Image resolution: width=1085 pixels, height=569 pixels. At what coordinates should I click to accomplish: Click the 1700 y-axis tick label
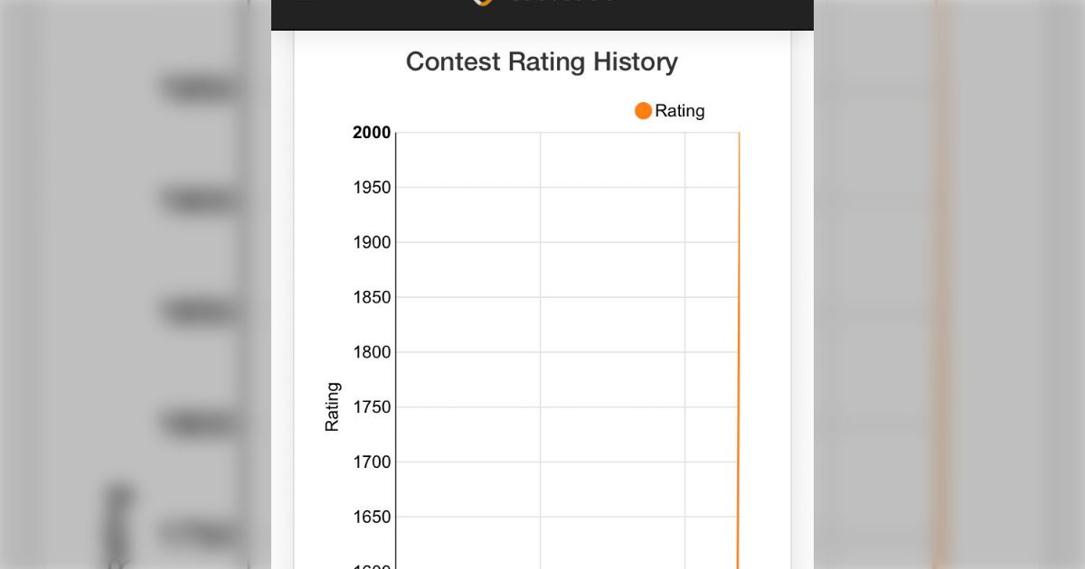(x=372, y=462)
